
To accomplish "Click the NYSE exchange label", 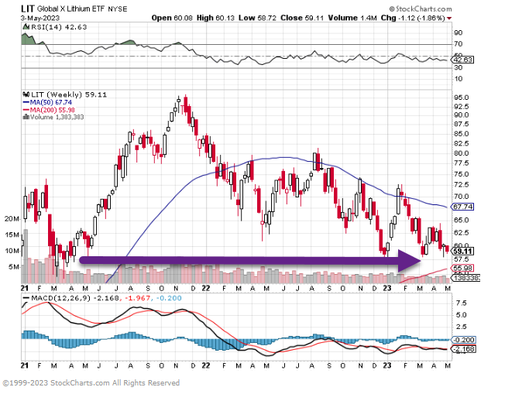I will click(118, 9).
